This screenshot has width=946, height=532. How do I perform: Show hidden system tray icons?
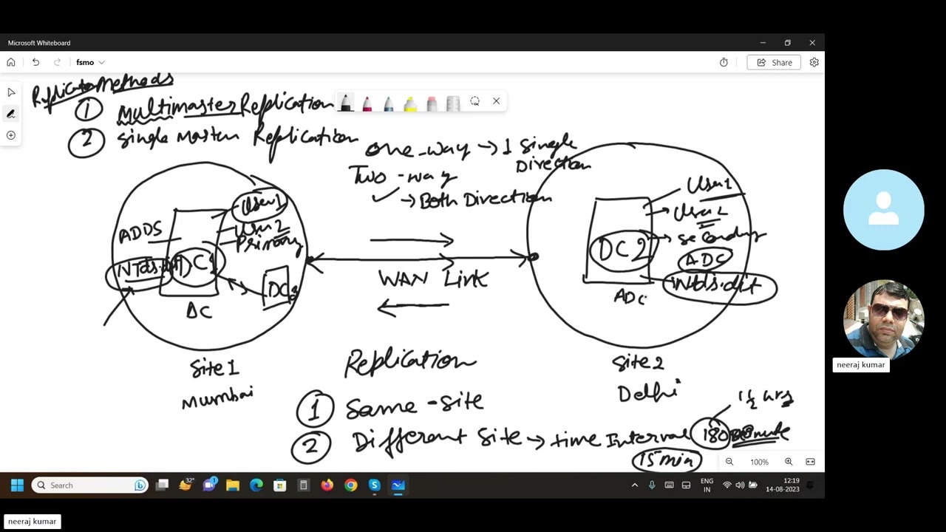[634, 485]
